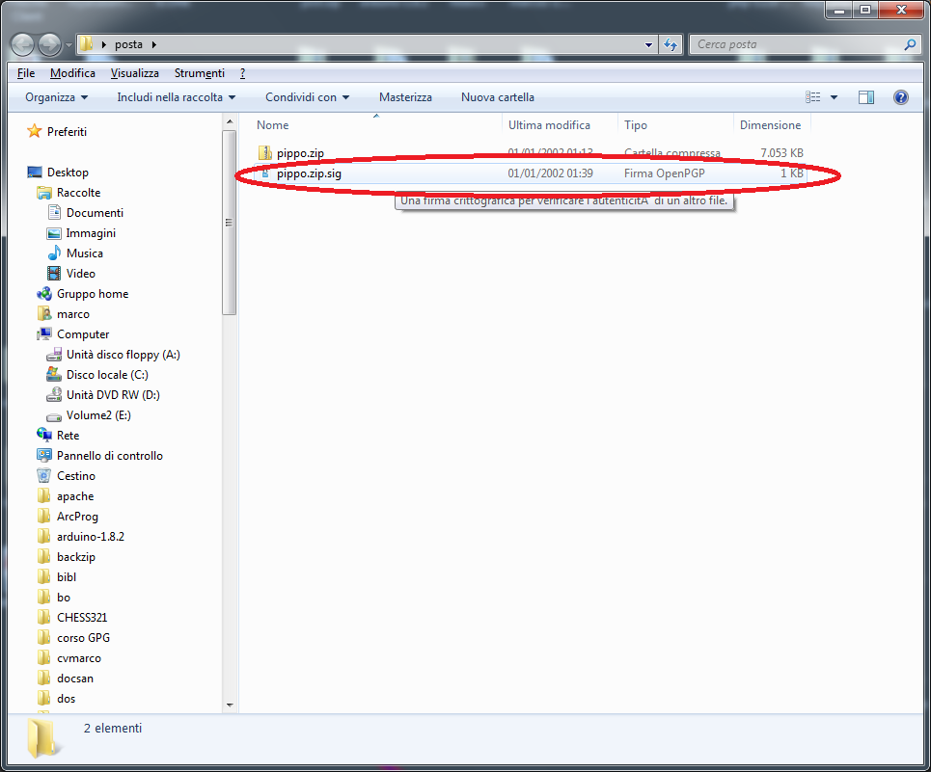Screen dimensions: 931x772
Task: Open the Strumenti menu
Action: (x=199, y=73)
